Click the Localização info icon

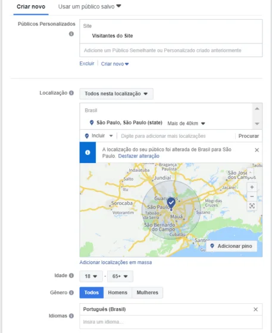71,93
